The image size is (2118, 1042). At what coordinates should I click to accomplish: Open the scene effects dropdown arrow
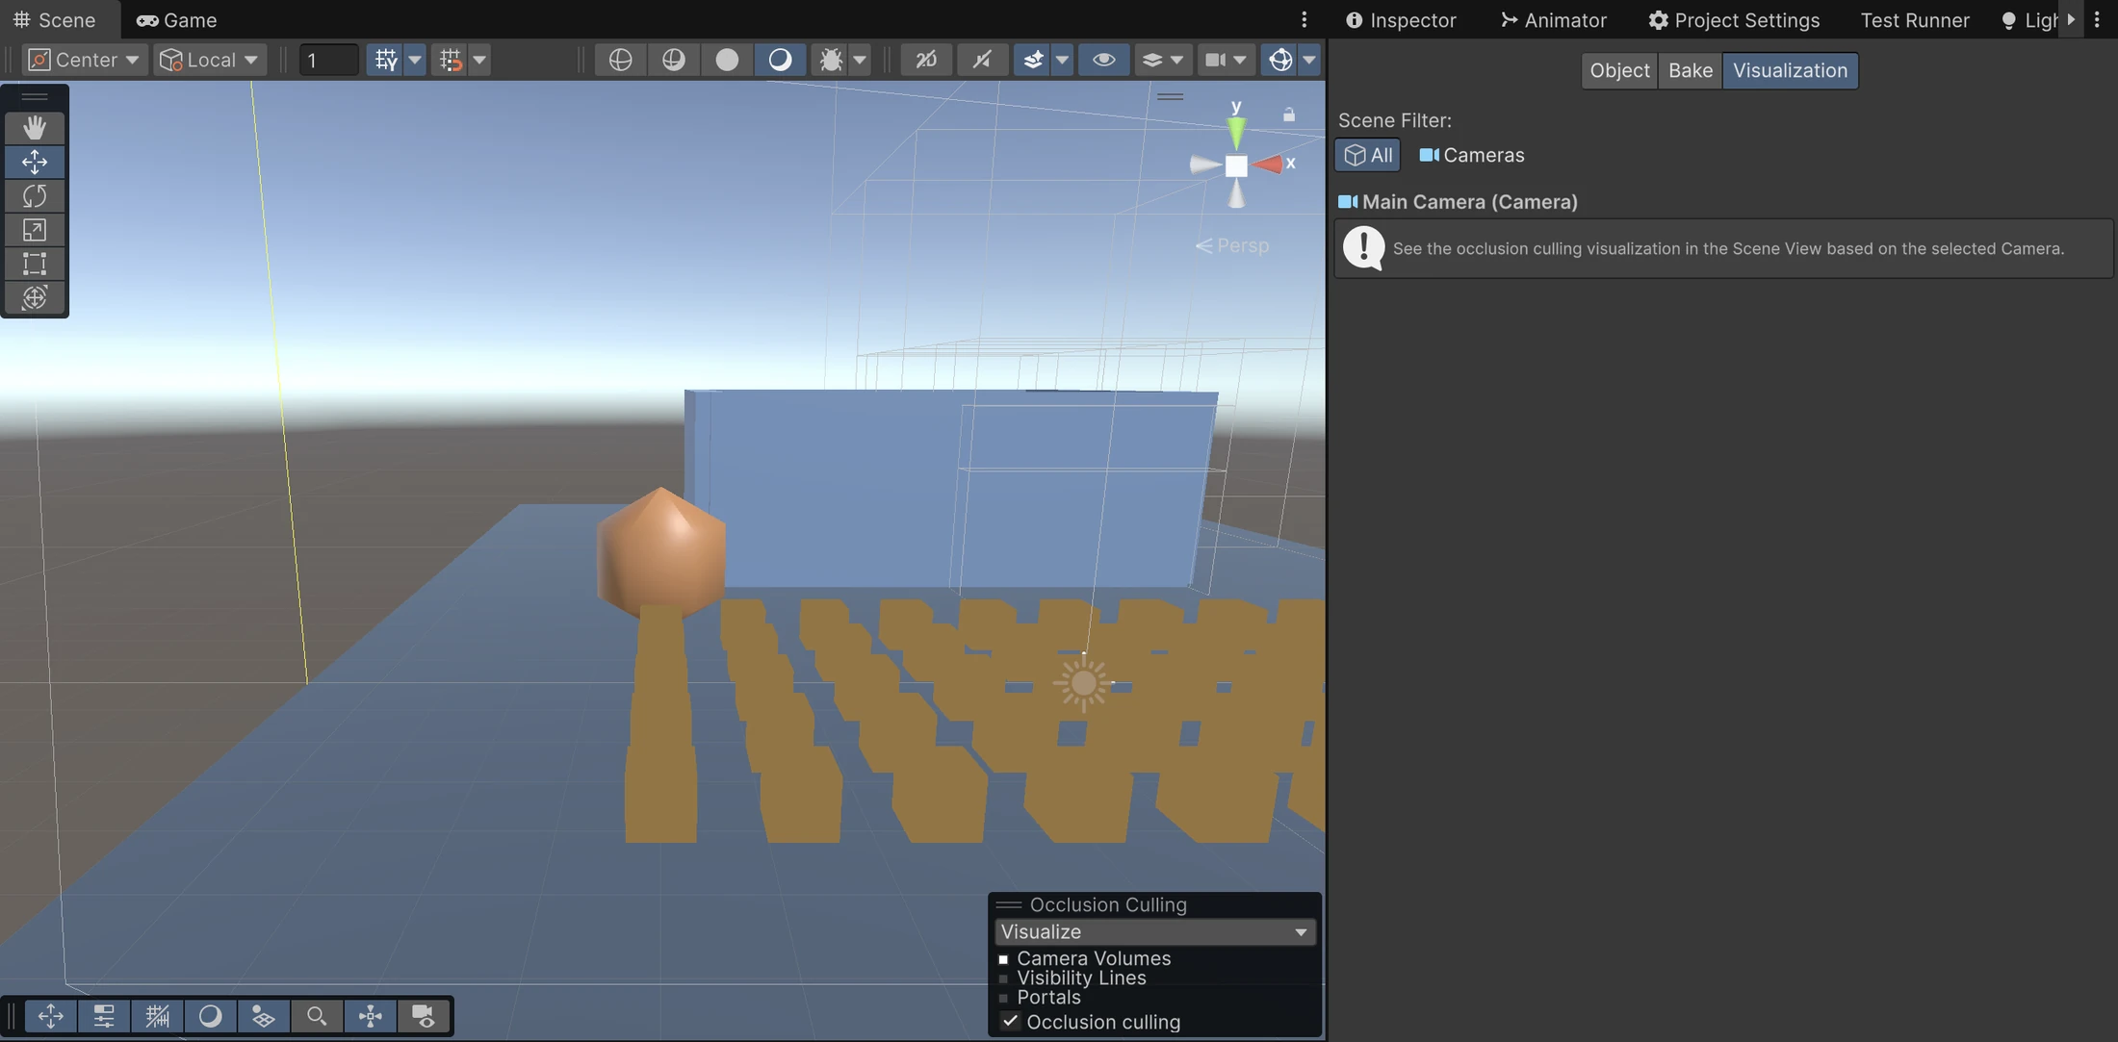[x=1062, y=60]
